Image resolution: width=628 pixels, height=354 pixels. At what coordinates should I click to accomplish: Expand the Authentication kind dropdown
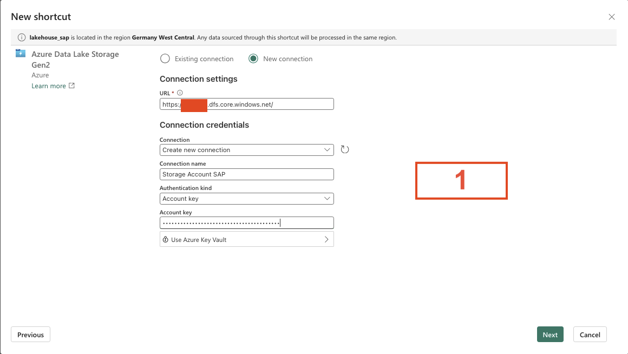point(246,199)
